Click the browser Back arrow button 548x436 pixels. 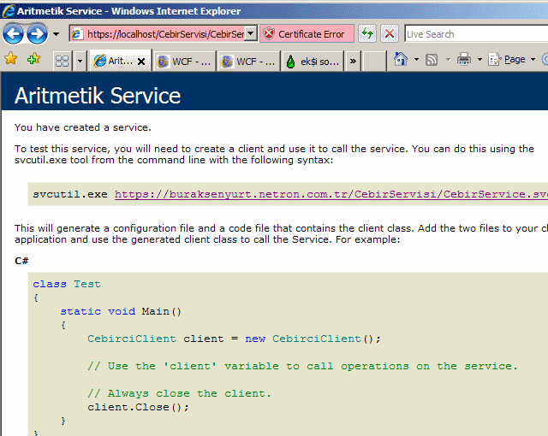point(14,34)
